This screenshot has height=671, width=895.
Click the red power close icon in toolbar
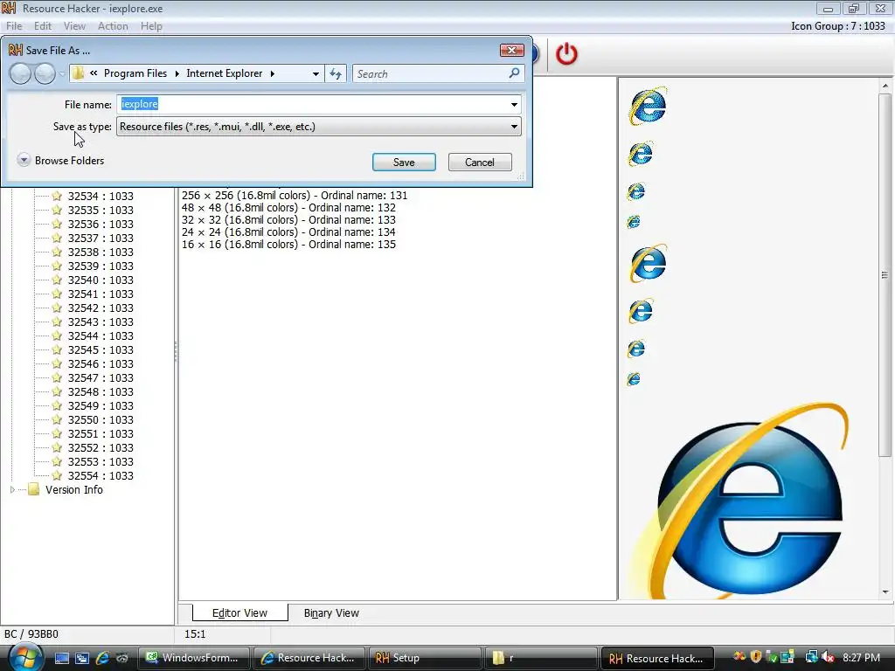pyautogui.click(x=566, y=54)
